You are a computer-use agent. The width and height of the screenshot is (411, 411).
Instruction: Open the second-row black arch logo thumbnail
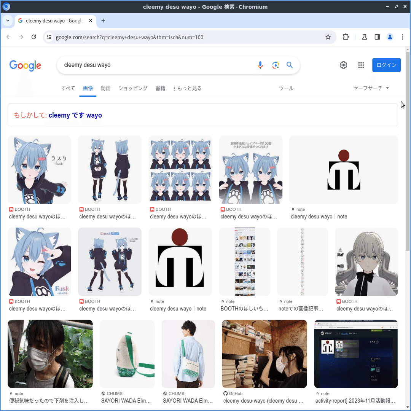180,261
